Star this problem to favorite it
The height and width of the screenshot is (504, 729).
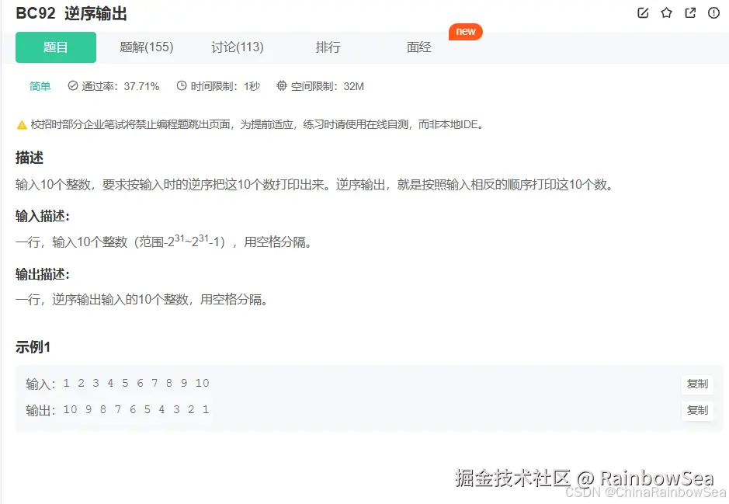point(665,12)
